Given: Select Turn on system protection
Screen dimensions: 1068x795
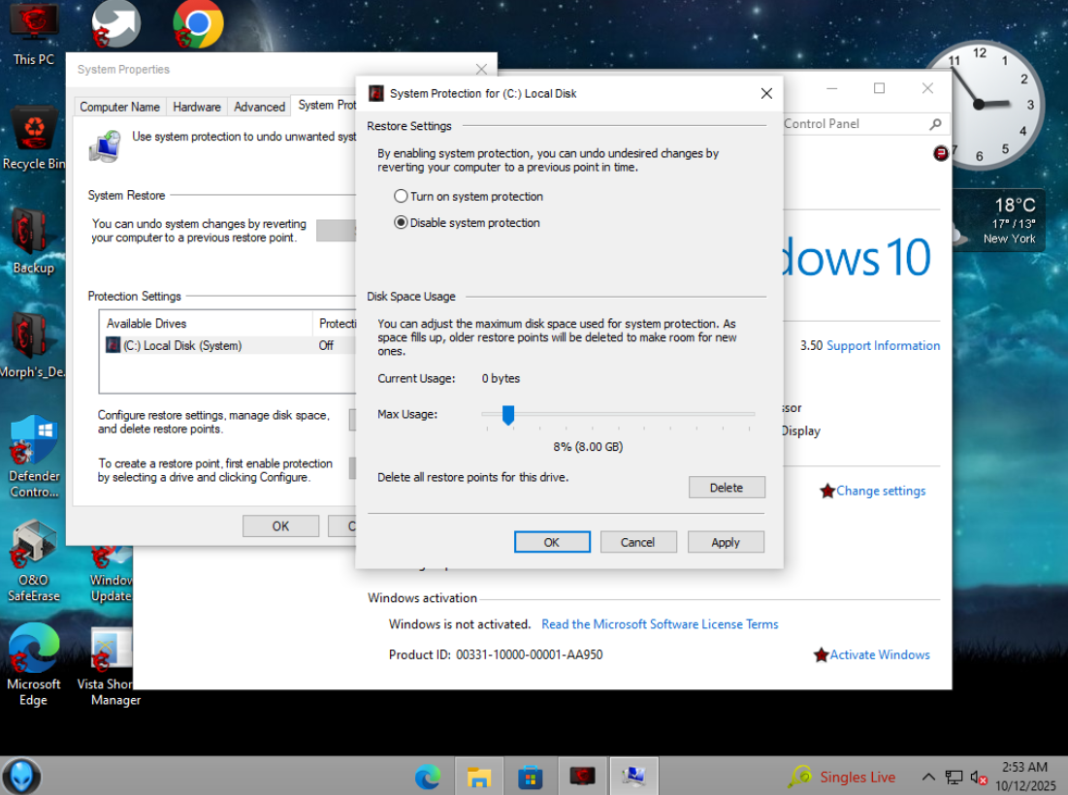Looking at the screenshot, I should tap(469, 196).
